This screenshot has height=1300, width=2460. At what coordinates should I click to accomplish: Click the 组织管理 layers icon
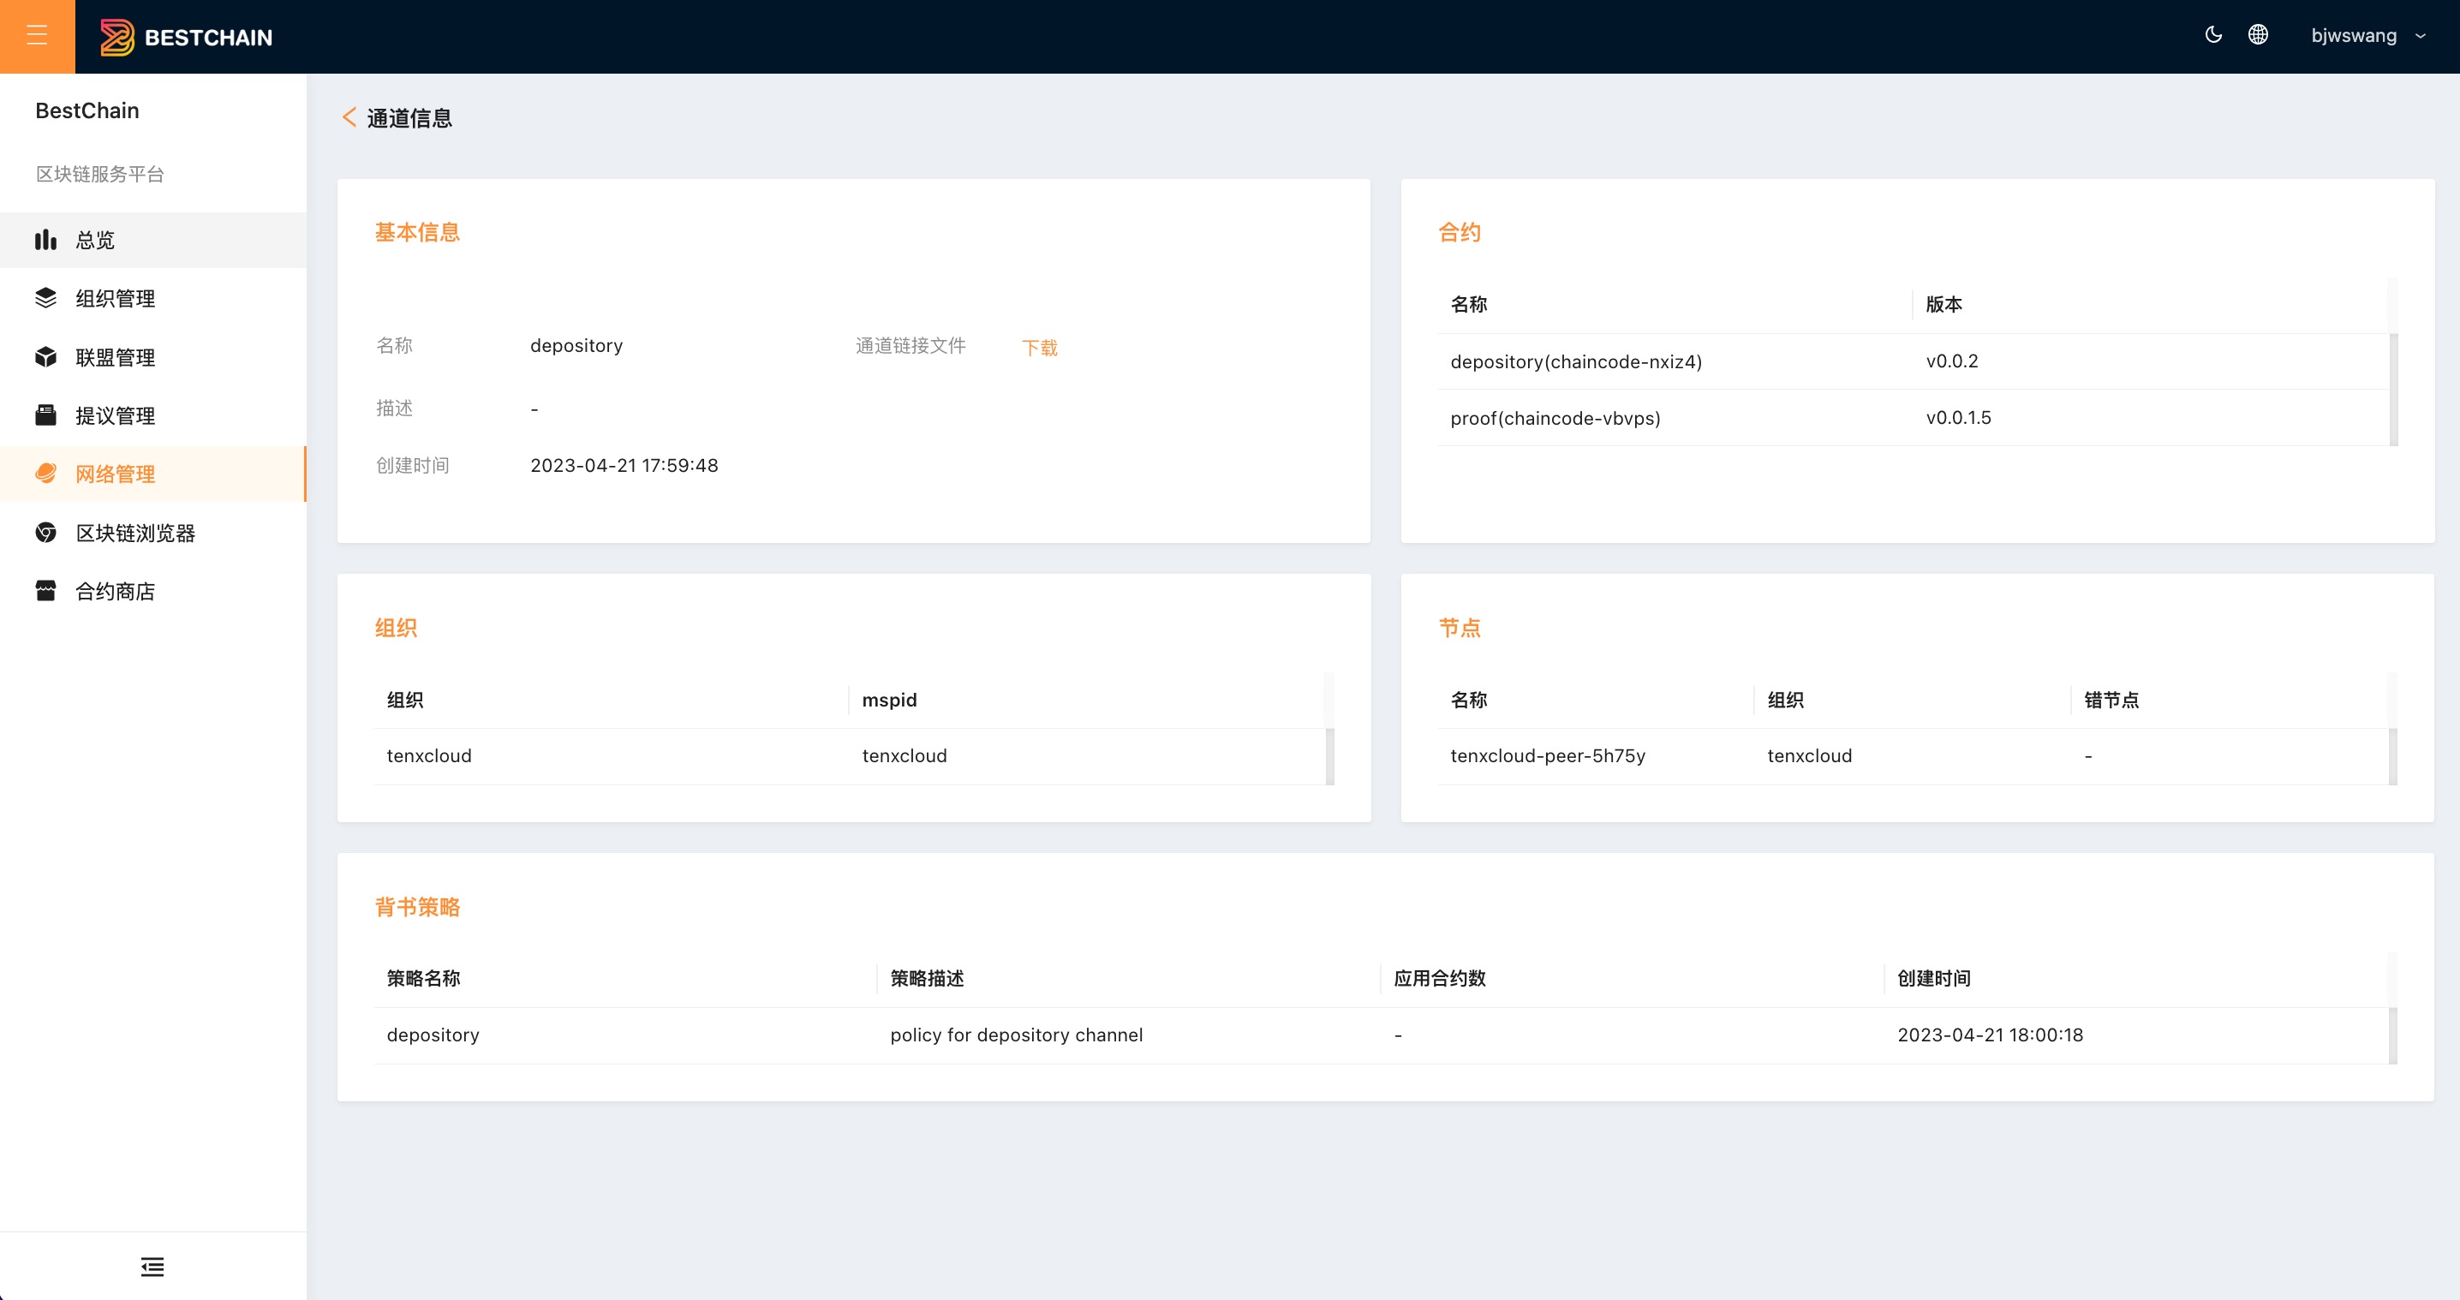(46, 298)
